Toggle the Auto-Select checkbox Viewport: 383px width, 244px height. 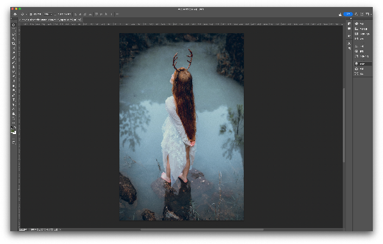[x=31, y=14]
